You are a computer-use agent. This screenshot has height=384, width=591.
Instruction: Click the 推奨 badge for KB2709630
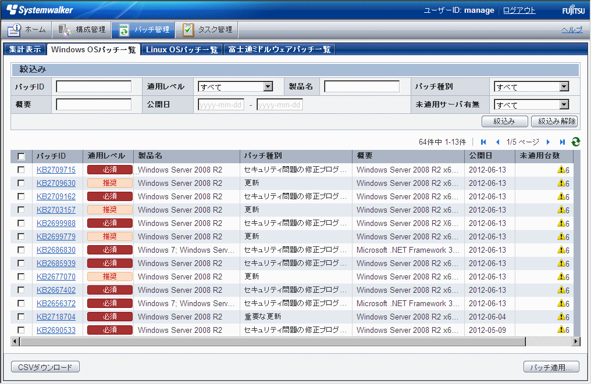[x=110, y=183]
